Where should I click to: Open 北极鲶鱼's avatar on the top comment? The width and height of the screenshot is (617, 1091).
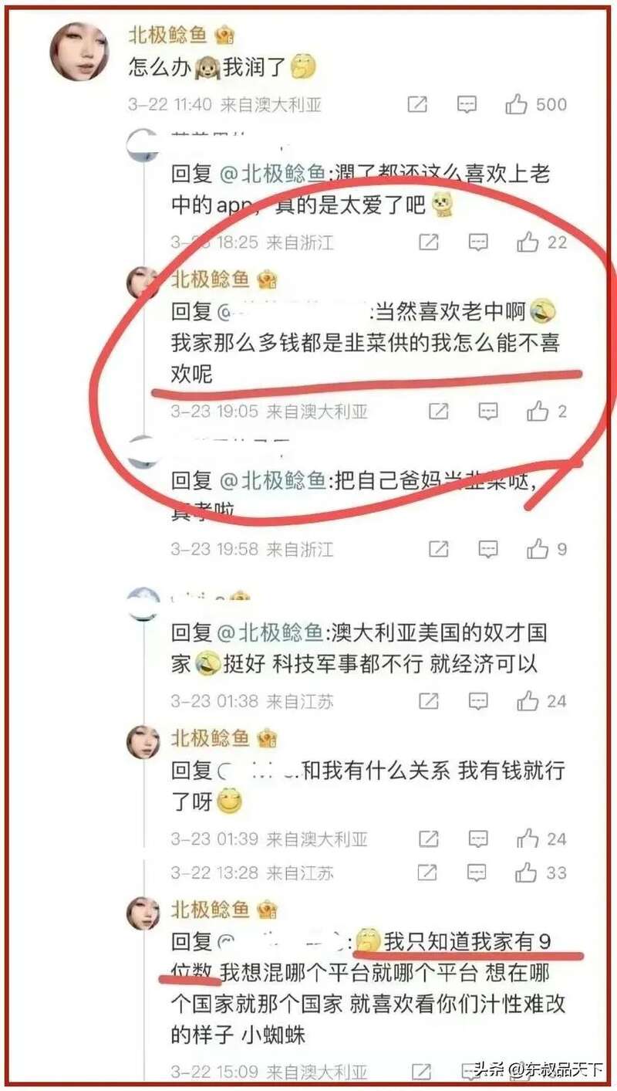click(79, 51)
